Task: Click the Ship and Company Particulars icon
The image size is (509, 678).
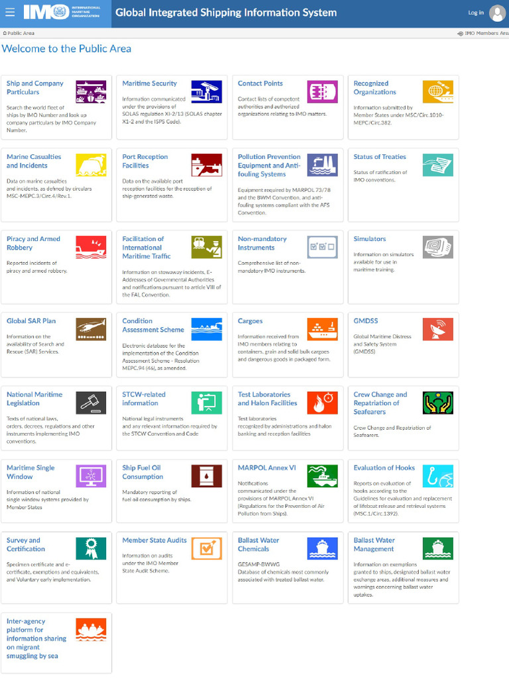Action: click(x=91, y=91)
